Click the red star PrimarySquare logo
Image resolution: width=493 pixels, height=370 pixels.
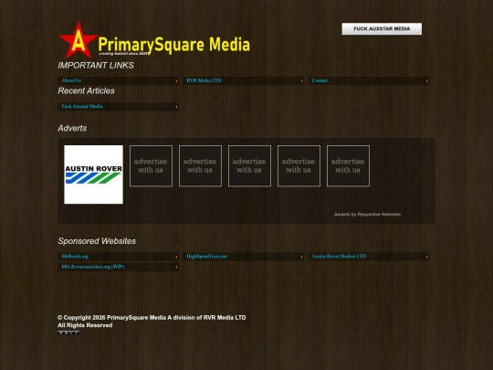[78, 40]
